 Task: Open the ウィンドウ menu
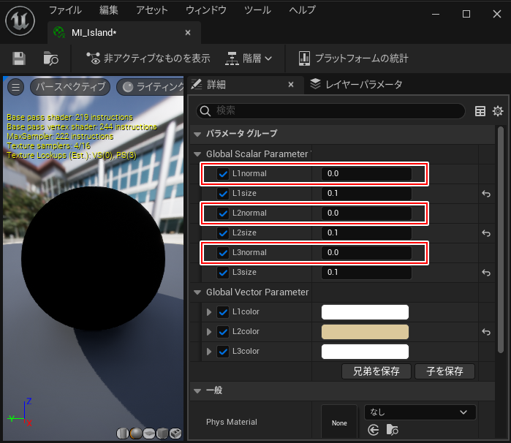(205, 10)
